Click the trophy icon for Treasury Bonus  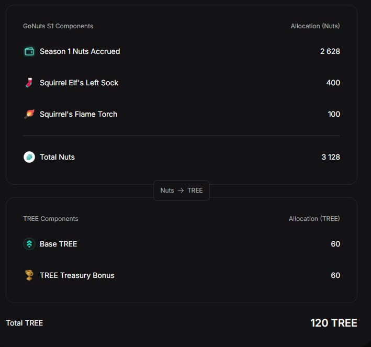(29, 275)
